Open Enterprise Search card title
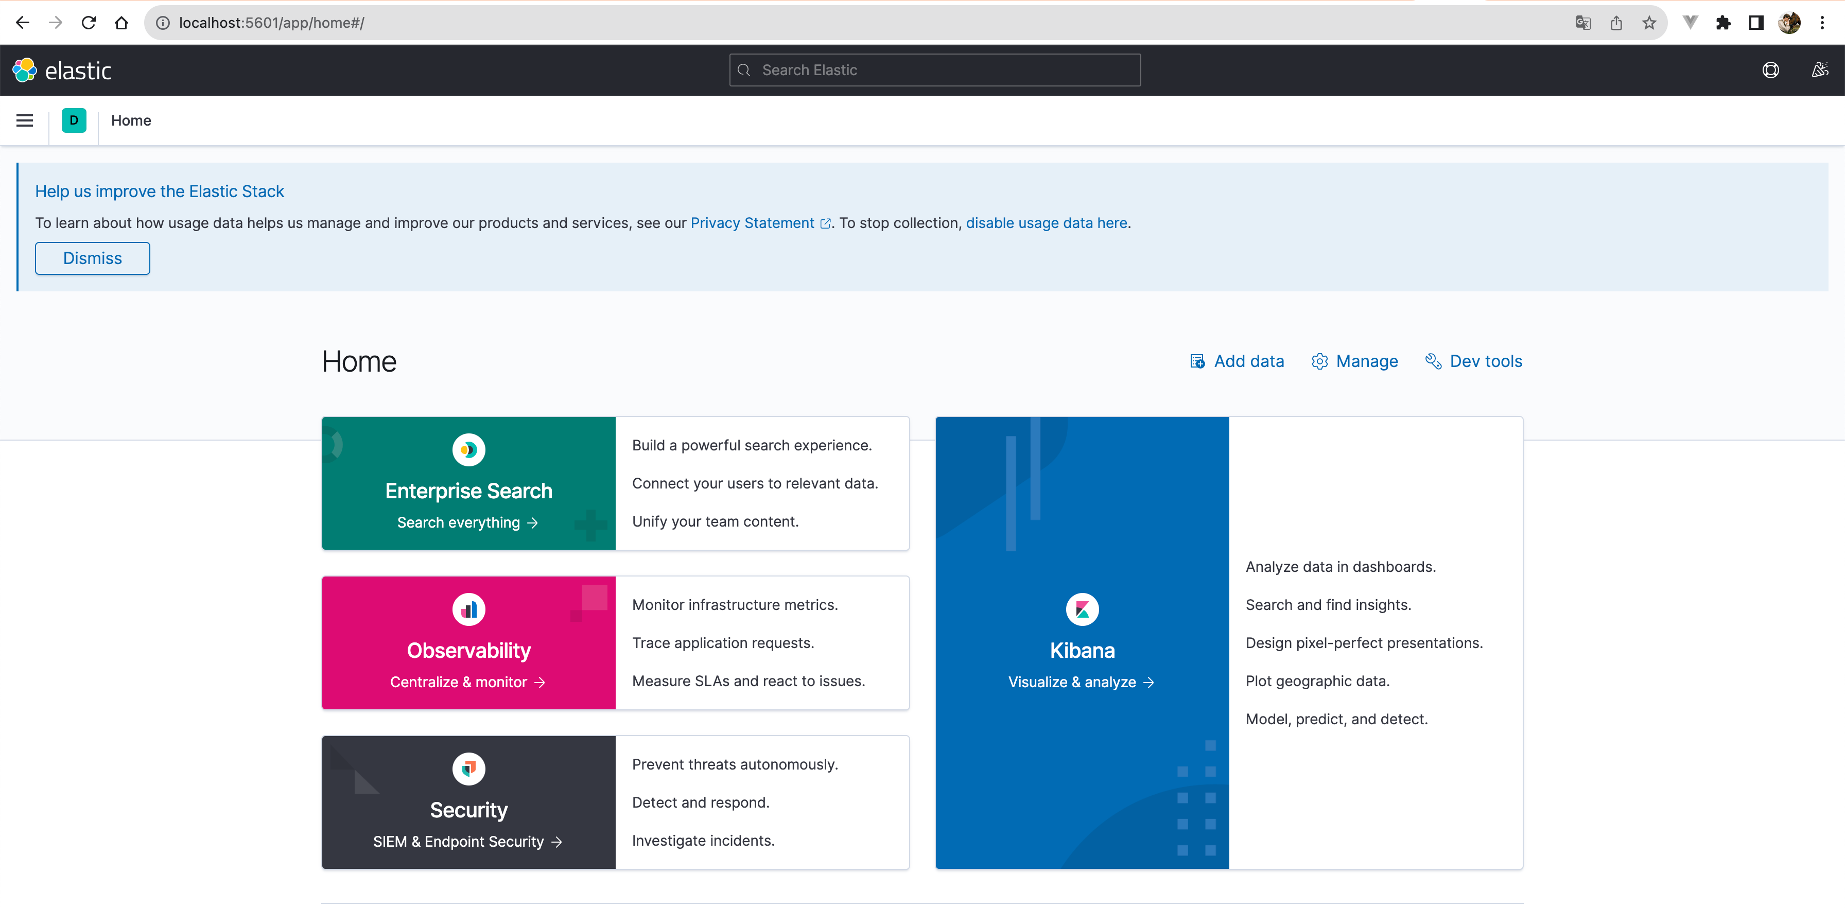 [468, 491]
